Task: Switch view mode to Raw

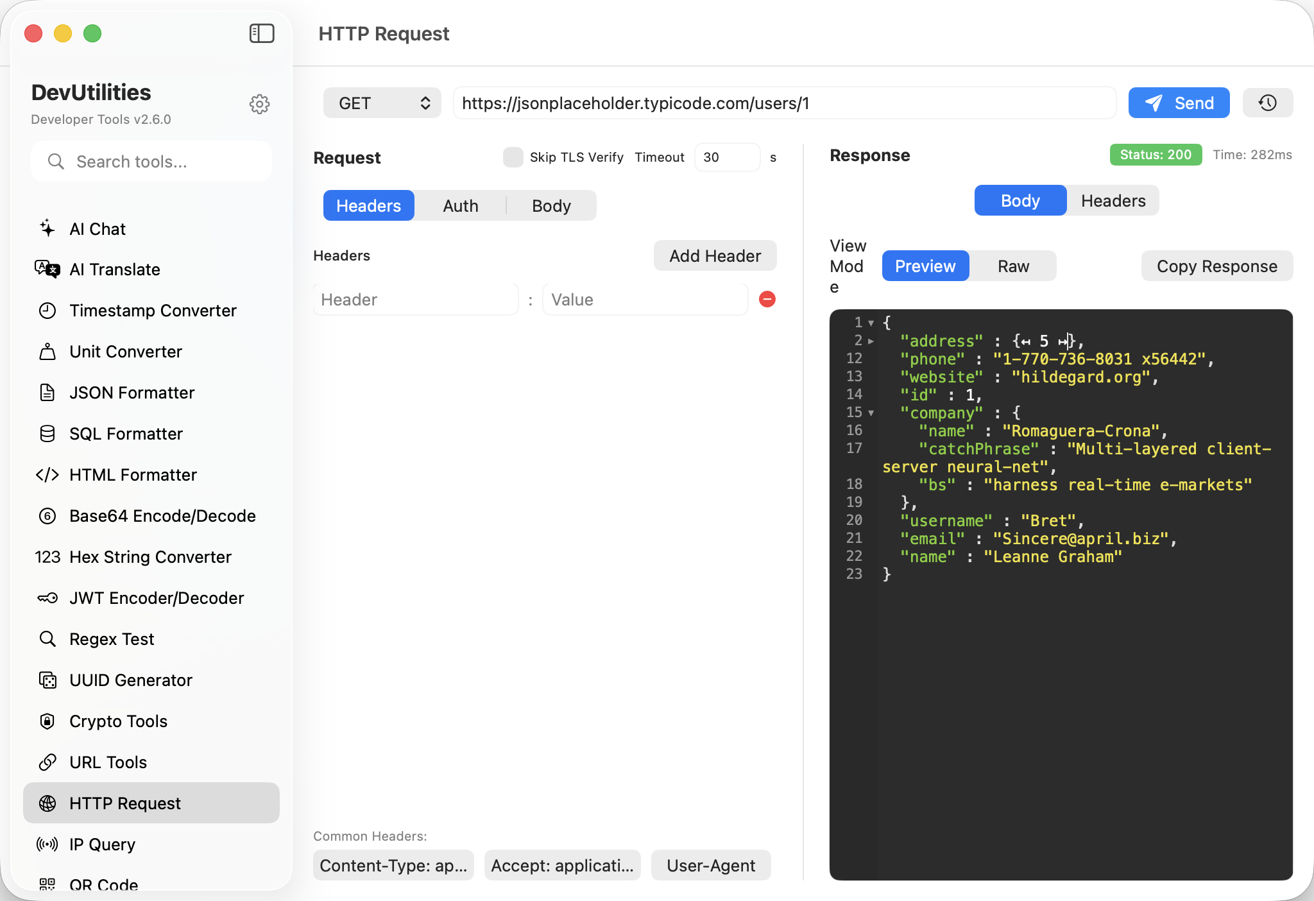Action: click(1013, 266)
